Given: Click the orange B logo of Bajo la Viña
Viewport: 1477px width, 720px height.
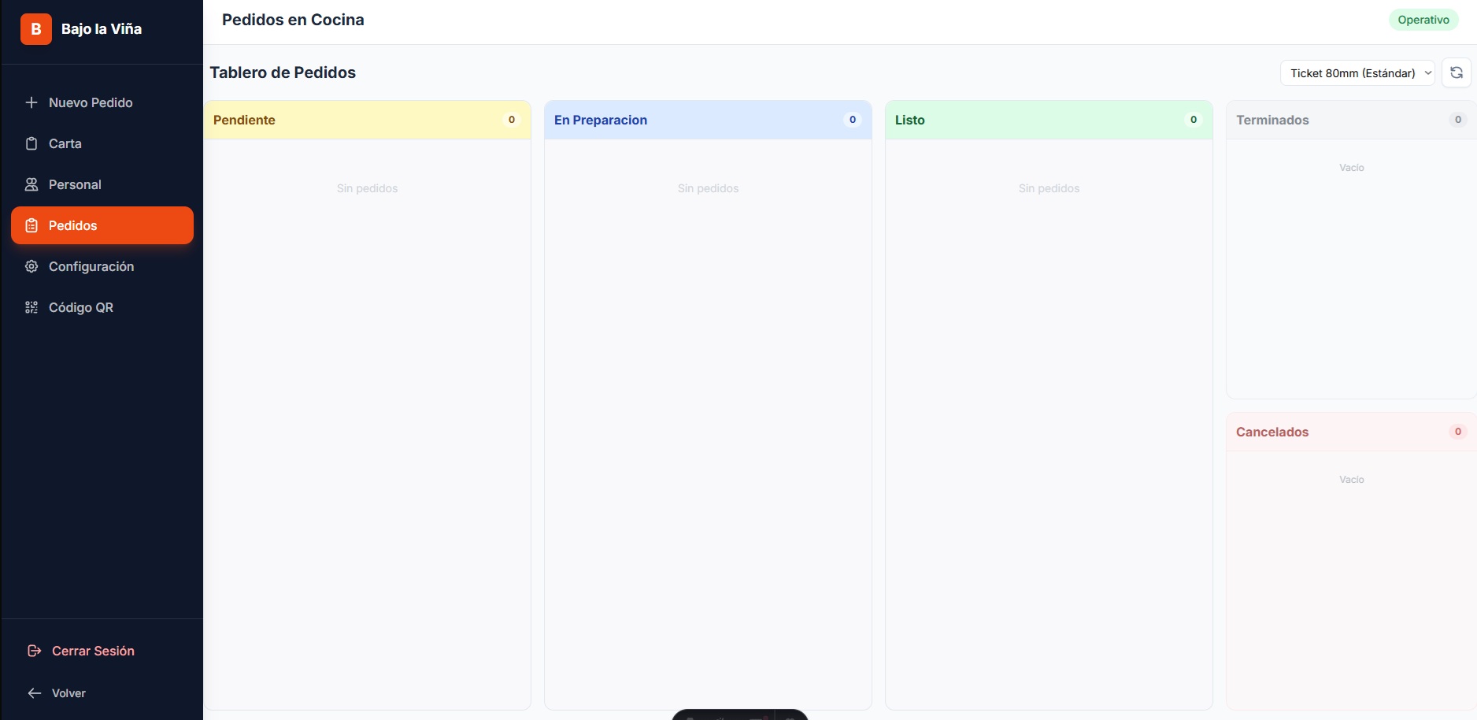Looking at the screenshot, I should tap(35, 29).
